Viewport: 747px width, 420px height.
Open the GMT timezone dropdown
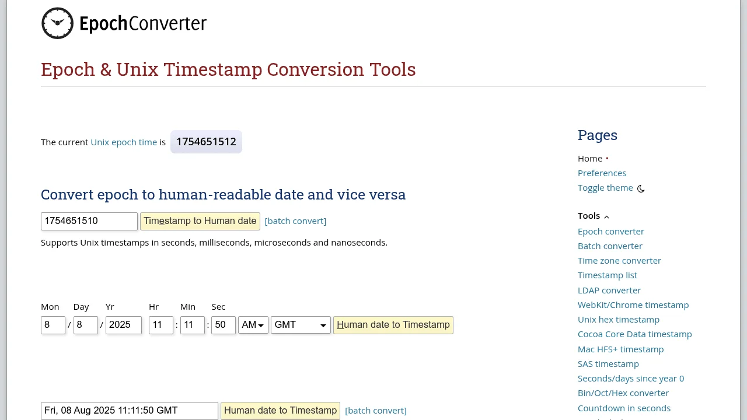pyautogui.click(x=300, y=325)
